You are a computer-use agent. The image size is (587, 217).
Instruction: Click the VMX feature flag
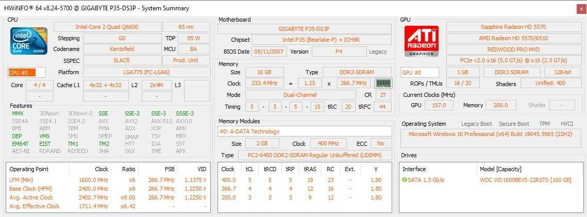44,136
